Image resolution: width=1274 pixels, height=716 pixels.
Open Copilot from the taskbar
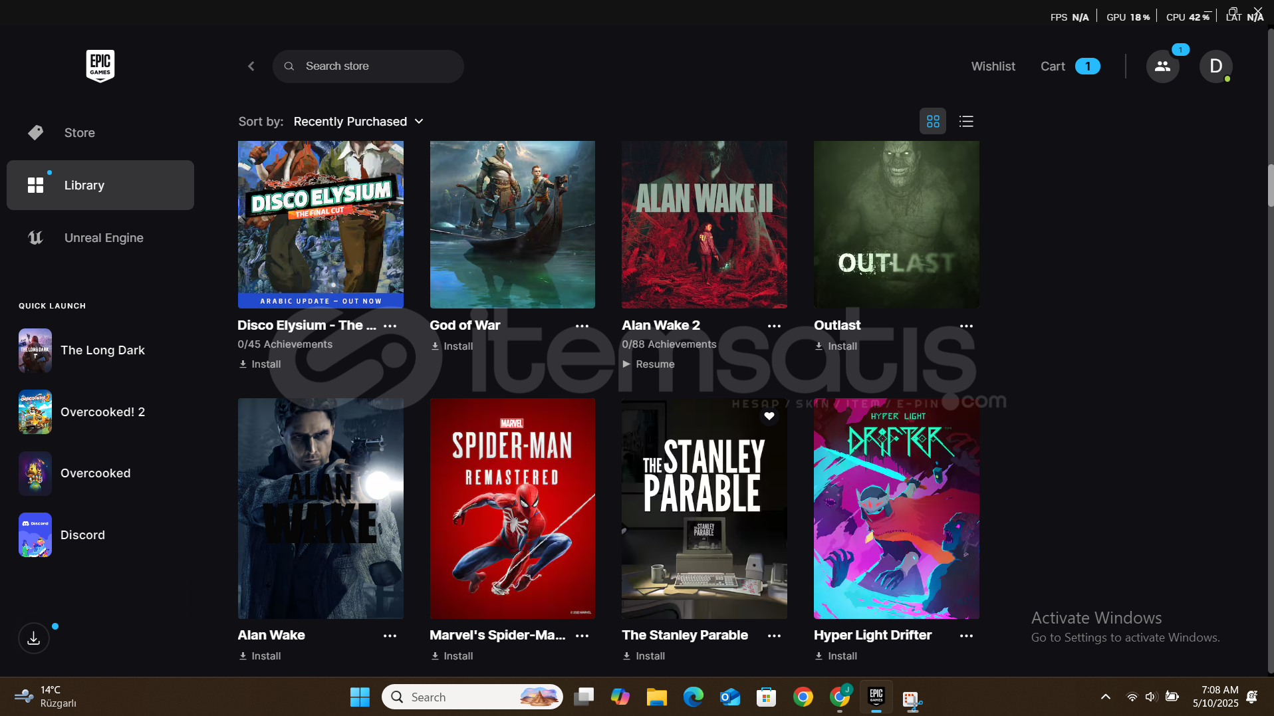click(x=620, y=697)
